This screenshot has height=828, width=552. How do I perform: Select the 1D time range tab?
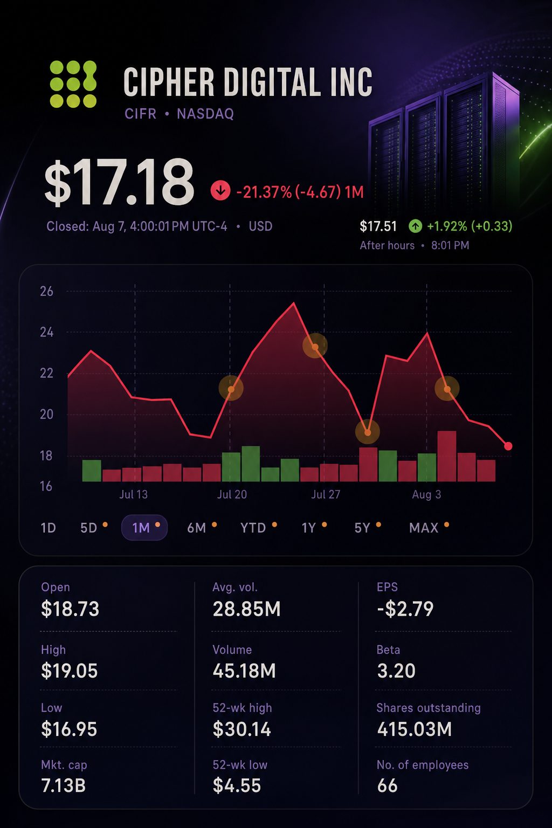(48, 528)
